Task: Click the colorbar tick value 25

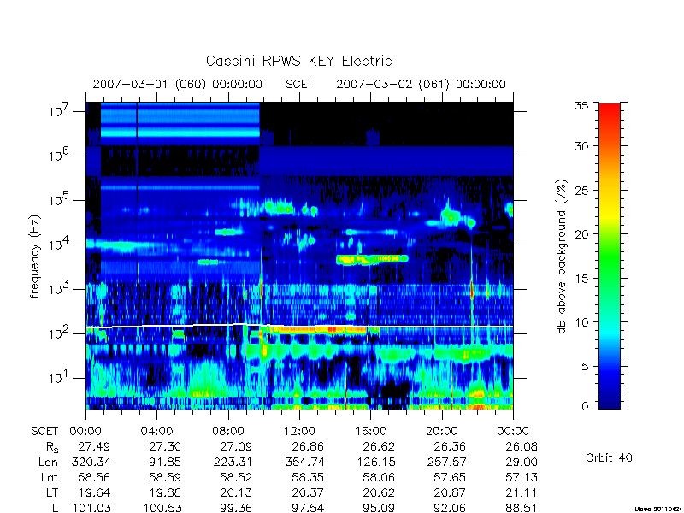Action: click(x=582, y=190)
